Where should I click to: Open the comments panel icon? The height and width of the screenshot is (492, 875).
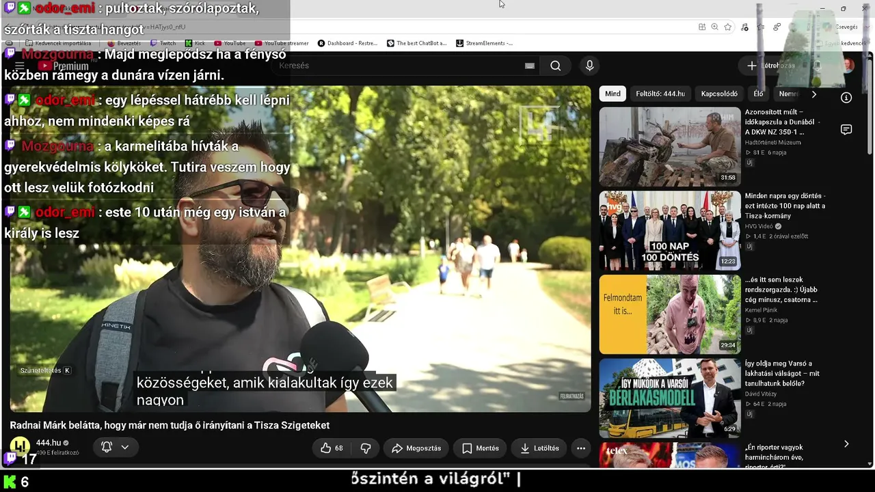846,130
